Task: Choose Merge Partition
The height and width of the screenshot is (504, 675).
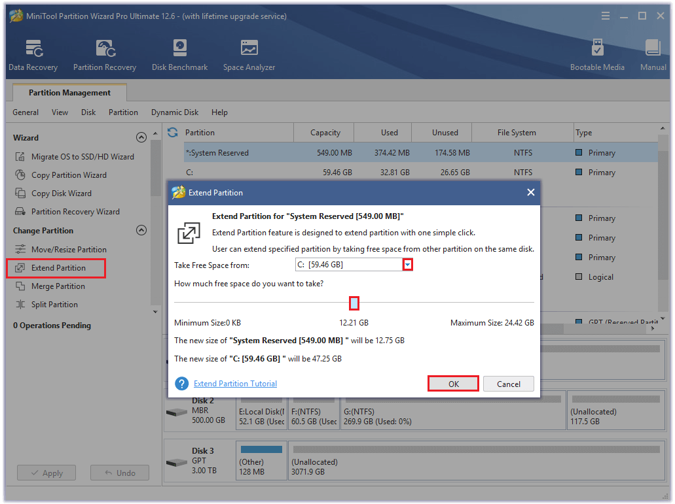Action: [50, 286]
